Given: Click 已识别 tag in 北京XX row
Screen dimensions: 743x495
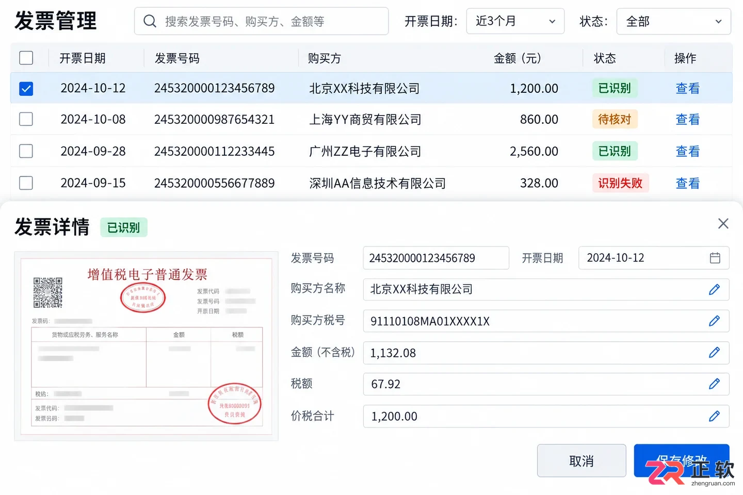Looking at the screenshot, I should tap(615, 88).
